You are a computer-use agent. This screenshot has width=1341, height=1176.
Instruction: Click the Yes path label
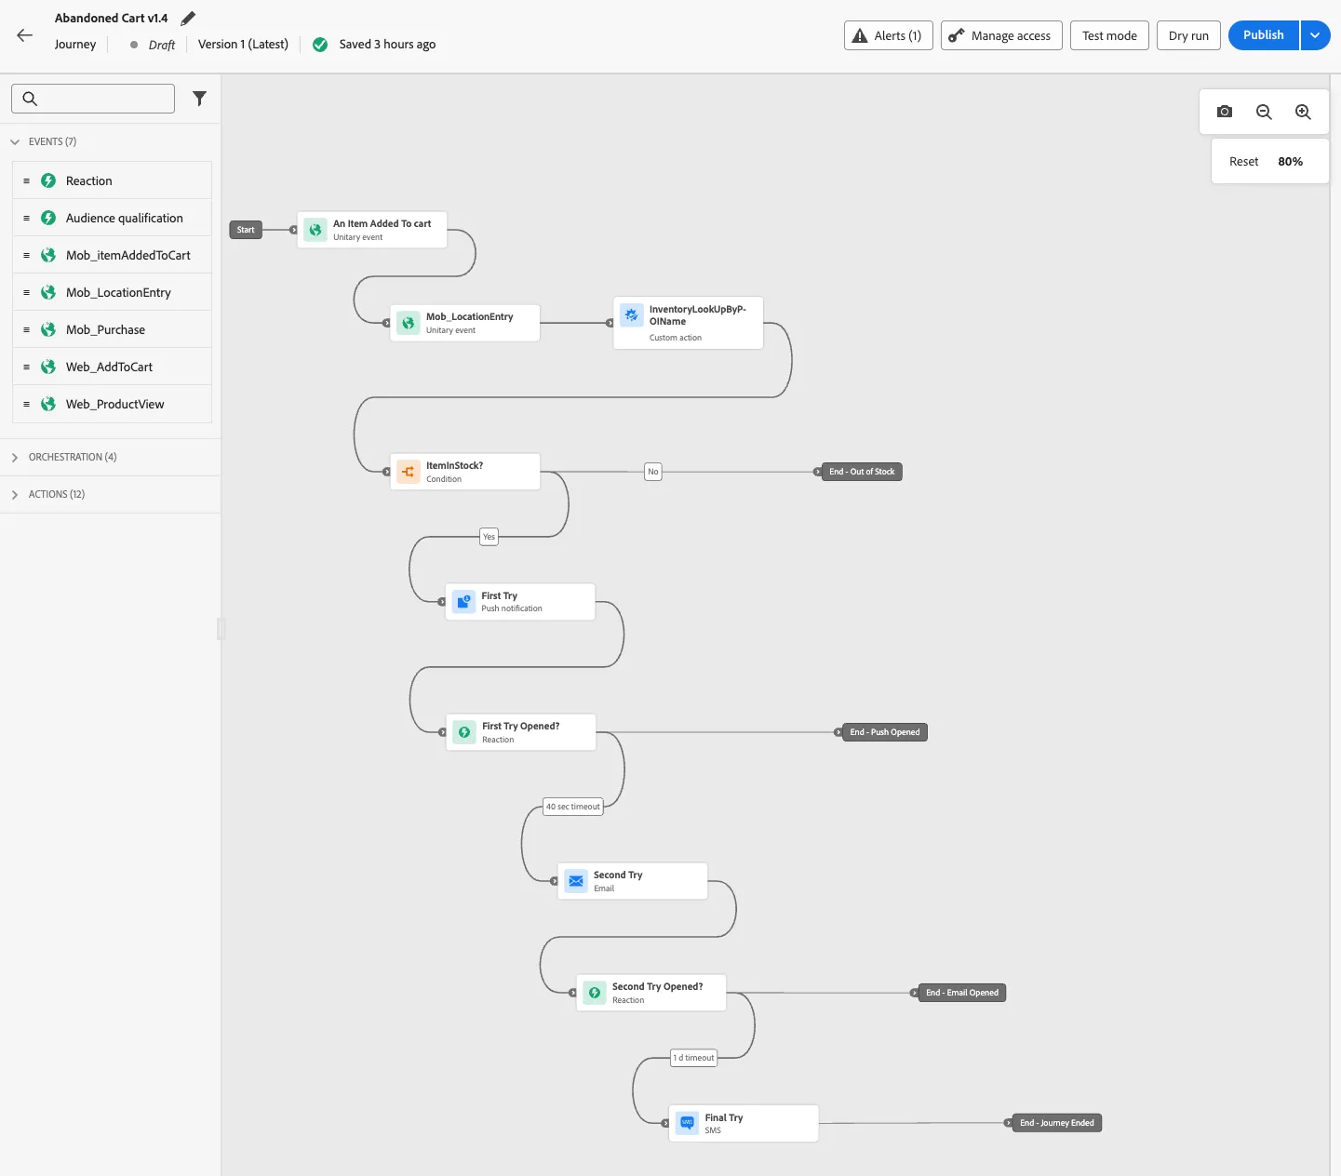(x=489, y=537)
